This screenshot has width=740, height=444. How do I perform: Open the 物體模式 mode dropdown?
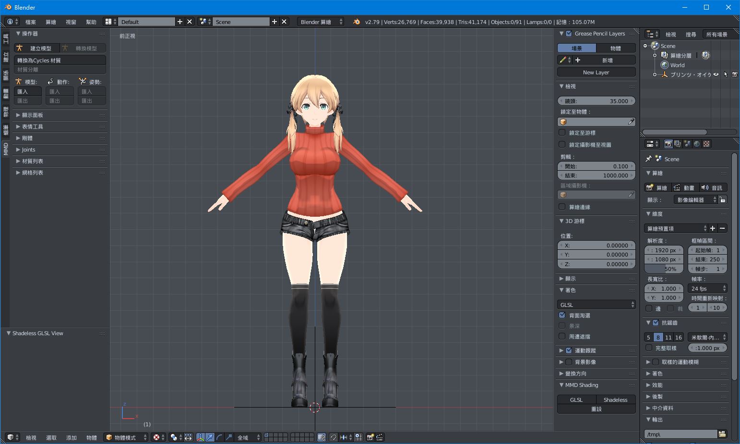pos(126,437)
